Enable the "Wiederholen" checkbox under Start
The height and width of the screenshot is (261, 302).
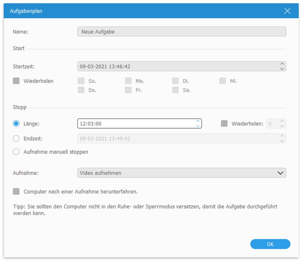(15, 81)
